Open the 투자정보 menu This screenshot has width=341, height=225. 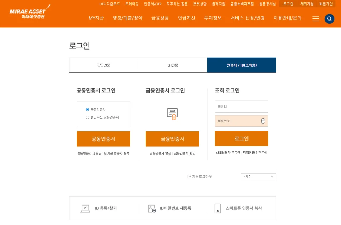tap(213, 18)
